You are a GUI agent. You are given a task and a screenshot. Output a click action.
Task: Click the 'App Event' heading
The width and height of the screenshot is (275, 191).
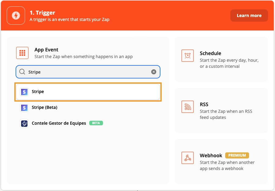(x=46, y=50)
